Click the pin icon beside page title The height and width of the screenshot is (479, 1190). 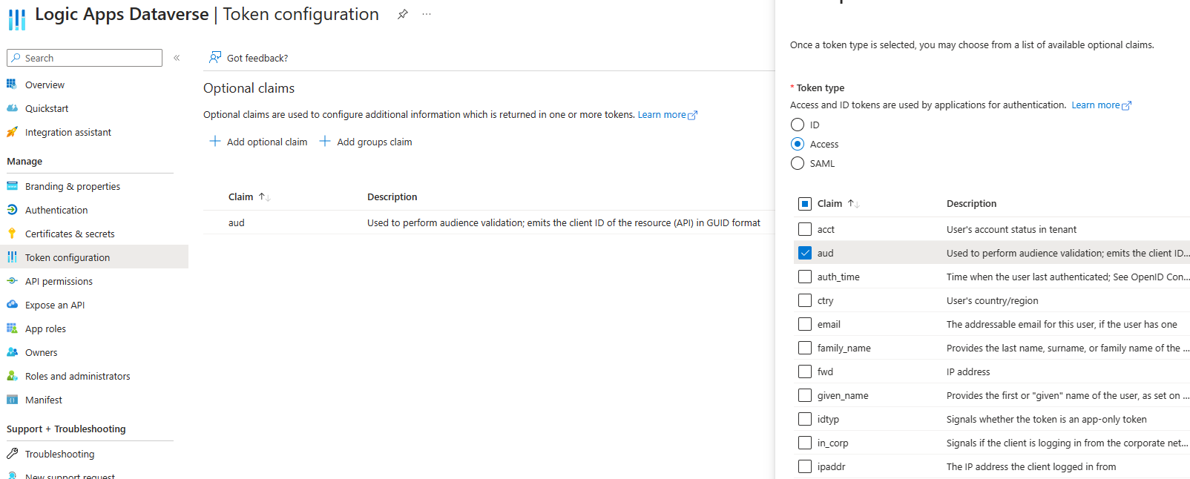point(402,14)
